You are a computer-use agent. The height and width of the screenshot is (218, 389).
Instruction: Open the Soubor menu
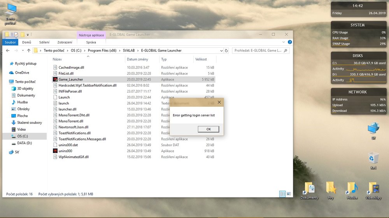pos(11,42)
